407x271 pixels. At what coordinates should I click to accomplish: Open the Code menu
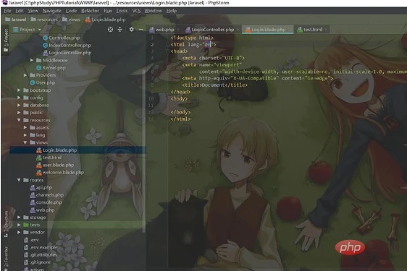coord(71,11)
